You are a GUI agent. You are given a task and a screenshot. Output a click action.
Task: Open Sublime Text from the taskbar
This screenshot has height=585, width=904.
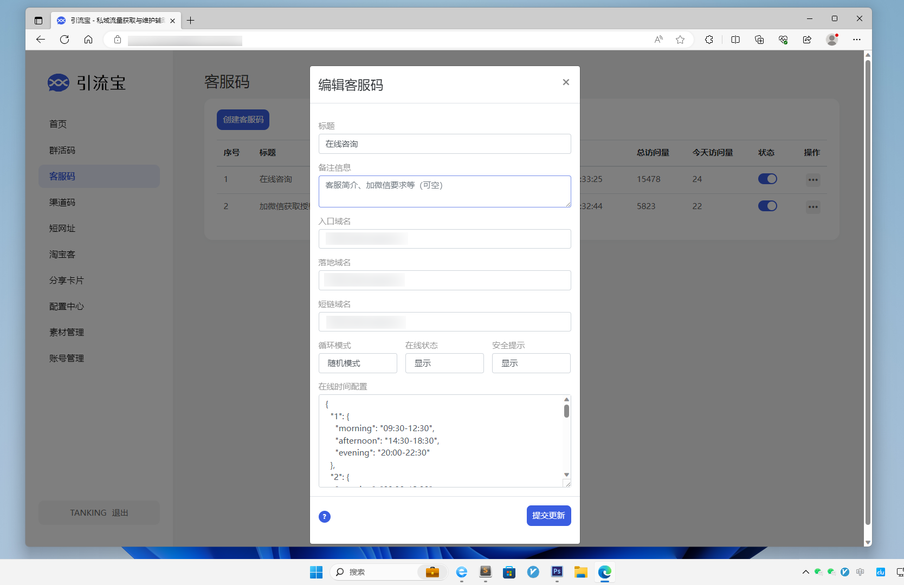tap(485, 572)
